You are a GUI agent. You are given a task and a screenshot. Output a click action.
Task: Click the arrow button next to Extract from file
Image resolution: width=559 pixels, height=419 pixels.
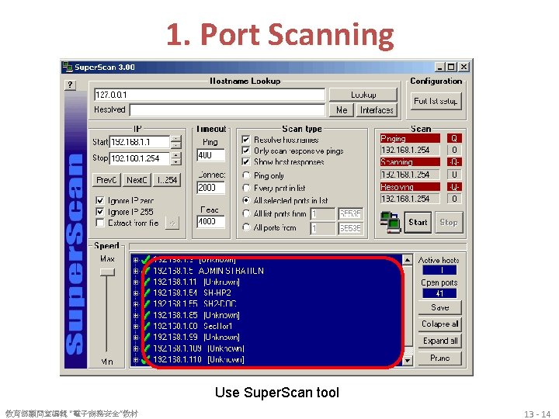pyautogui.click(x=172, y=223)
